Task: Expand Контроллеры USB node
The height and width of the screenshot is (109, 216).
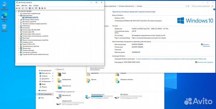Action: click(19, 32)
